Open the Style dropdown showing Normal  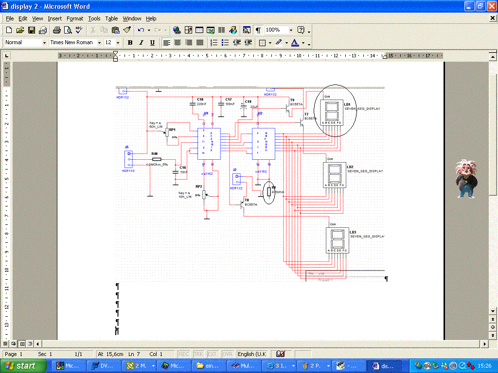[x=44, y=43]
